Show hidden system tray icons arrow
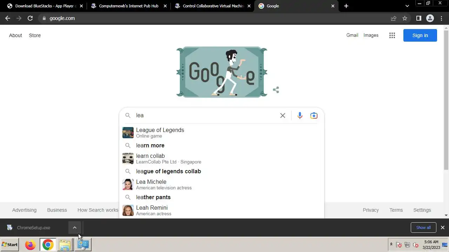The image size is (449, 252). point(391,245)
